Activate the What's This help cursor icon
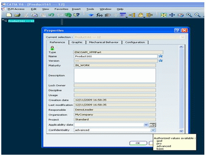Viewport: 206px width, 156px height. (77, 15)
